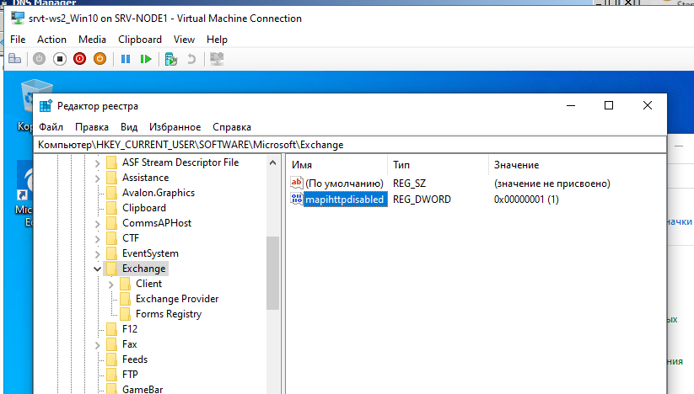Screen dimensions: 694x394
Task: Click the Turn Off VM stop icon
Action: [60, 59]
